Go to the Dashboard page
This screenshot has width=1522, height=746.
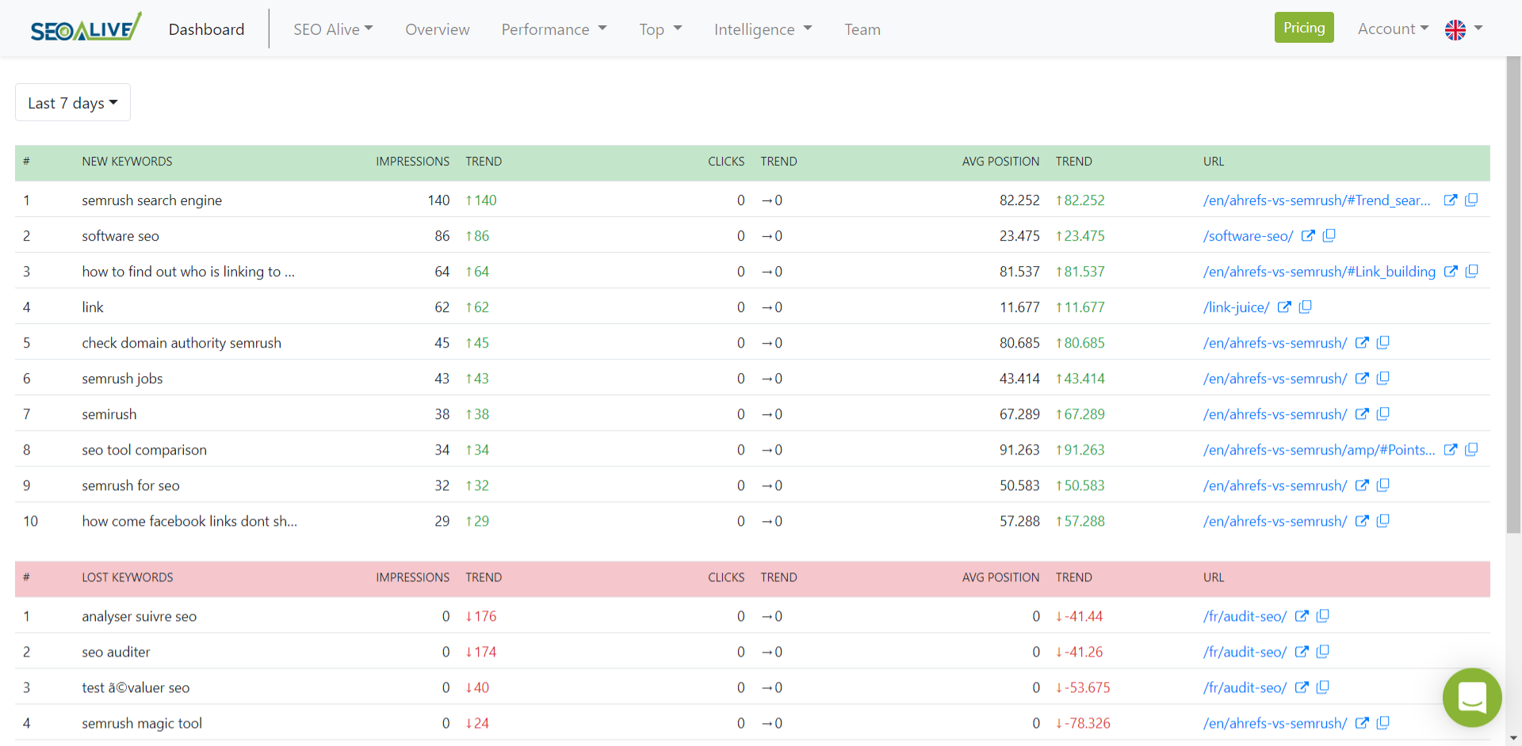206,29
